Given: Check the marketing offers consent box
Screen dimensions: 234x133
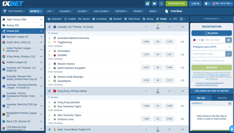Looking at the screenshot, I should pyautogui.click(x=193, y=83).
